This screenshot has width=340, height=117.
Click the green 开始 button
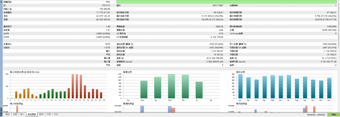click(x=333, y=115)
